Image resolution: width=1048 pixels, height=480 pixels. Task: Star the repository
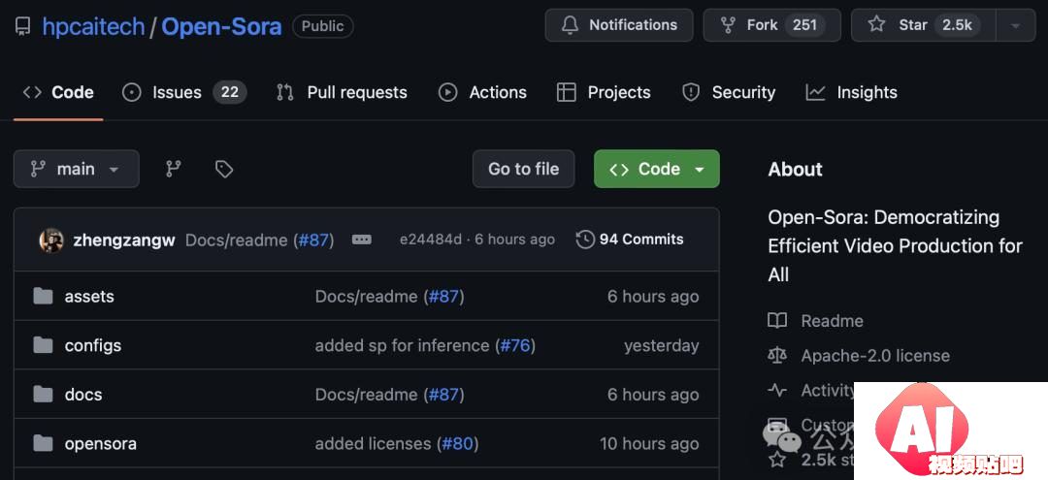[x=923, y=25]
